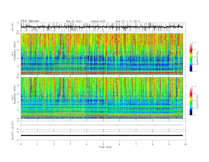Click time axis tick label "1"
The height and width of the screenshot is (162, 209).
tap(37, 144)
